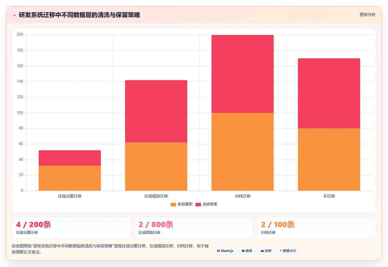Click the 数据卡片 tag chip

click(x=288, y=251)
